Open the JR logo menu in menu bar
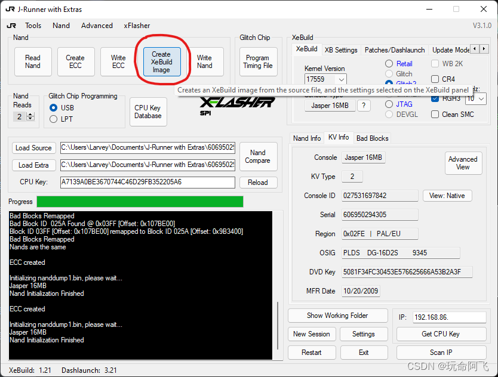Viewport: 498px width, 377px height. pos(11,26)
